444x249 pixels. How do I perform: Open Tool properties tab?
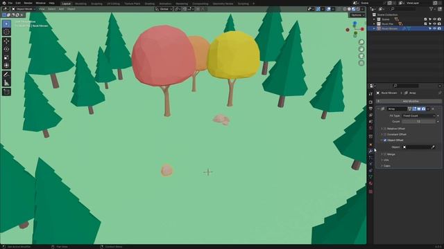click(370, 94)
